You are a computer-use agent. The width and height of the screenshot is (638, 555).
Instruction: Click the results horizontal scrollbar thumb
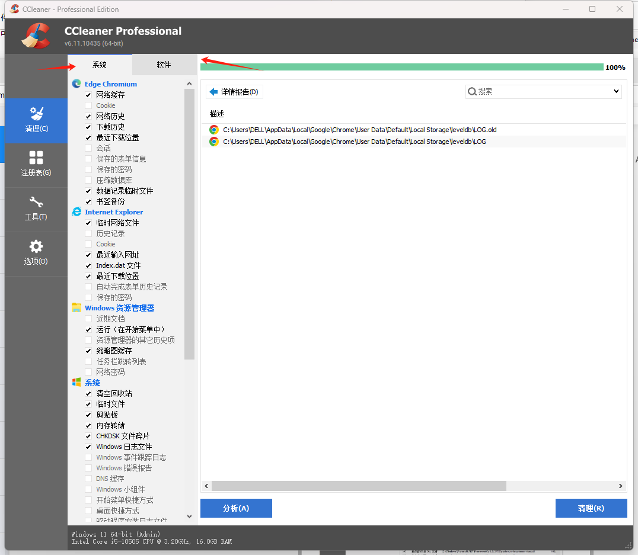pyautogui.click(x=359, y=486)
